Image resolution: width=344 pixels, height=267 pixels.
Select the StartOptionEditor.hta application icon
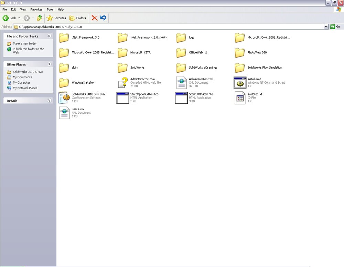tap(123, 98)
